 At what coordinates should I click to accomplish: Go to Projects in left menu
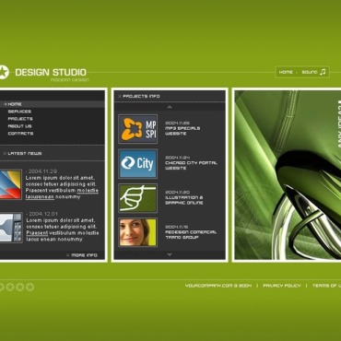pyautogui.click(x=20, y=119)
